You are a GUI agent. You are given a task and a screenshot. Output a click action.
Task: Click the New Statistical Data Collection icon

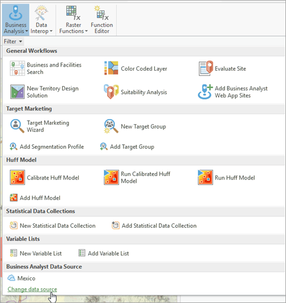click(x=14, y=226)
